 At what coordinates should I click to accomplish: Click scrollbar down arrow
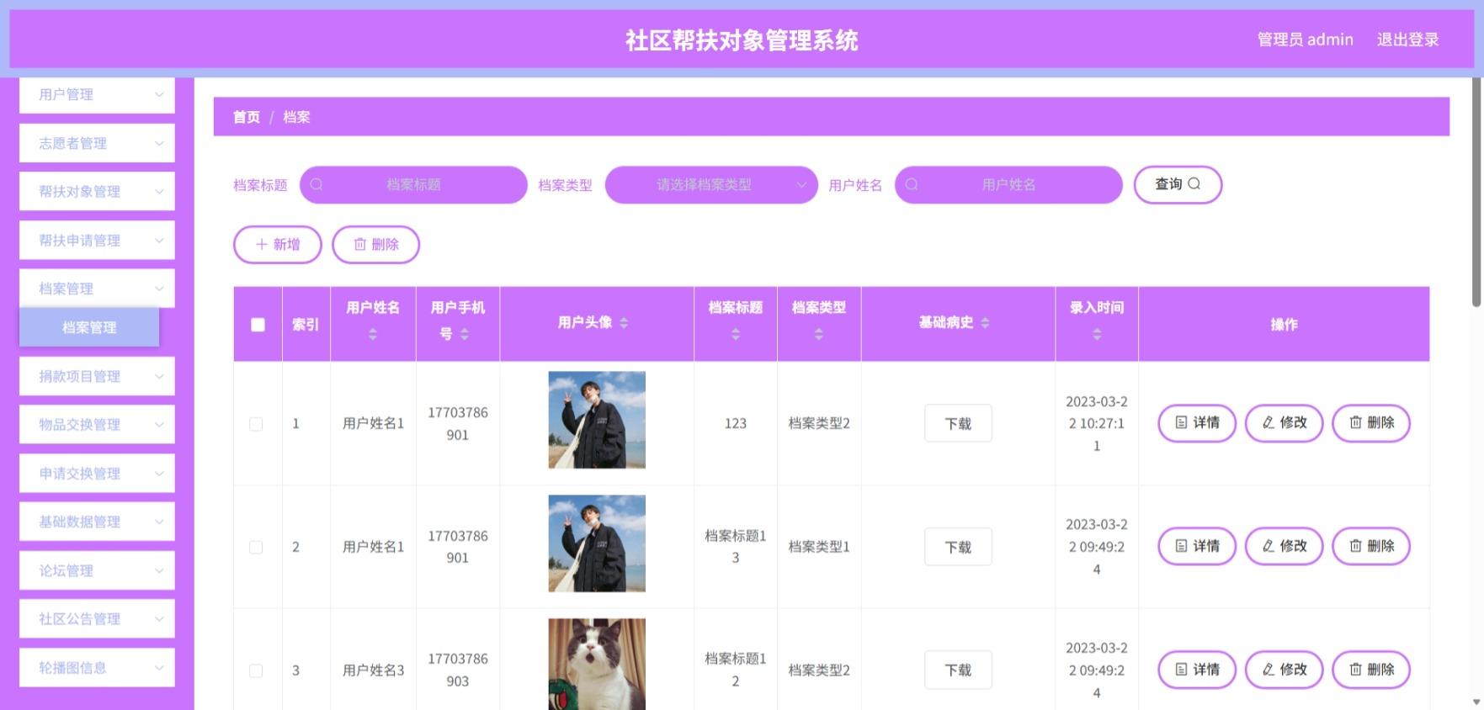tap(1477, 702)
